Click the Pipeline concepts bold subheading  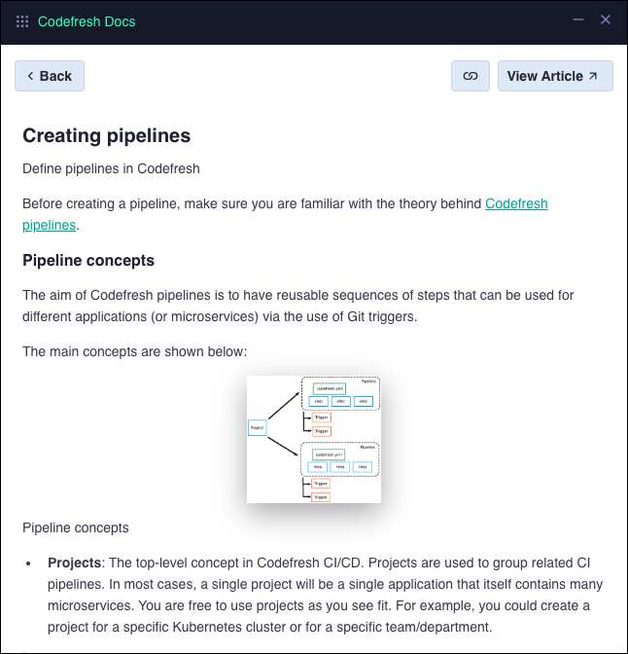tap(88, 261)
